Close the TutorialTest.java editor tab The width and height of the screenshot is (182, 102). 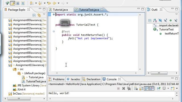102,10
